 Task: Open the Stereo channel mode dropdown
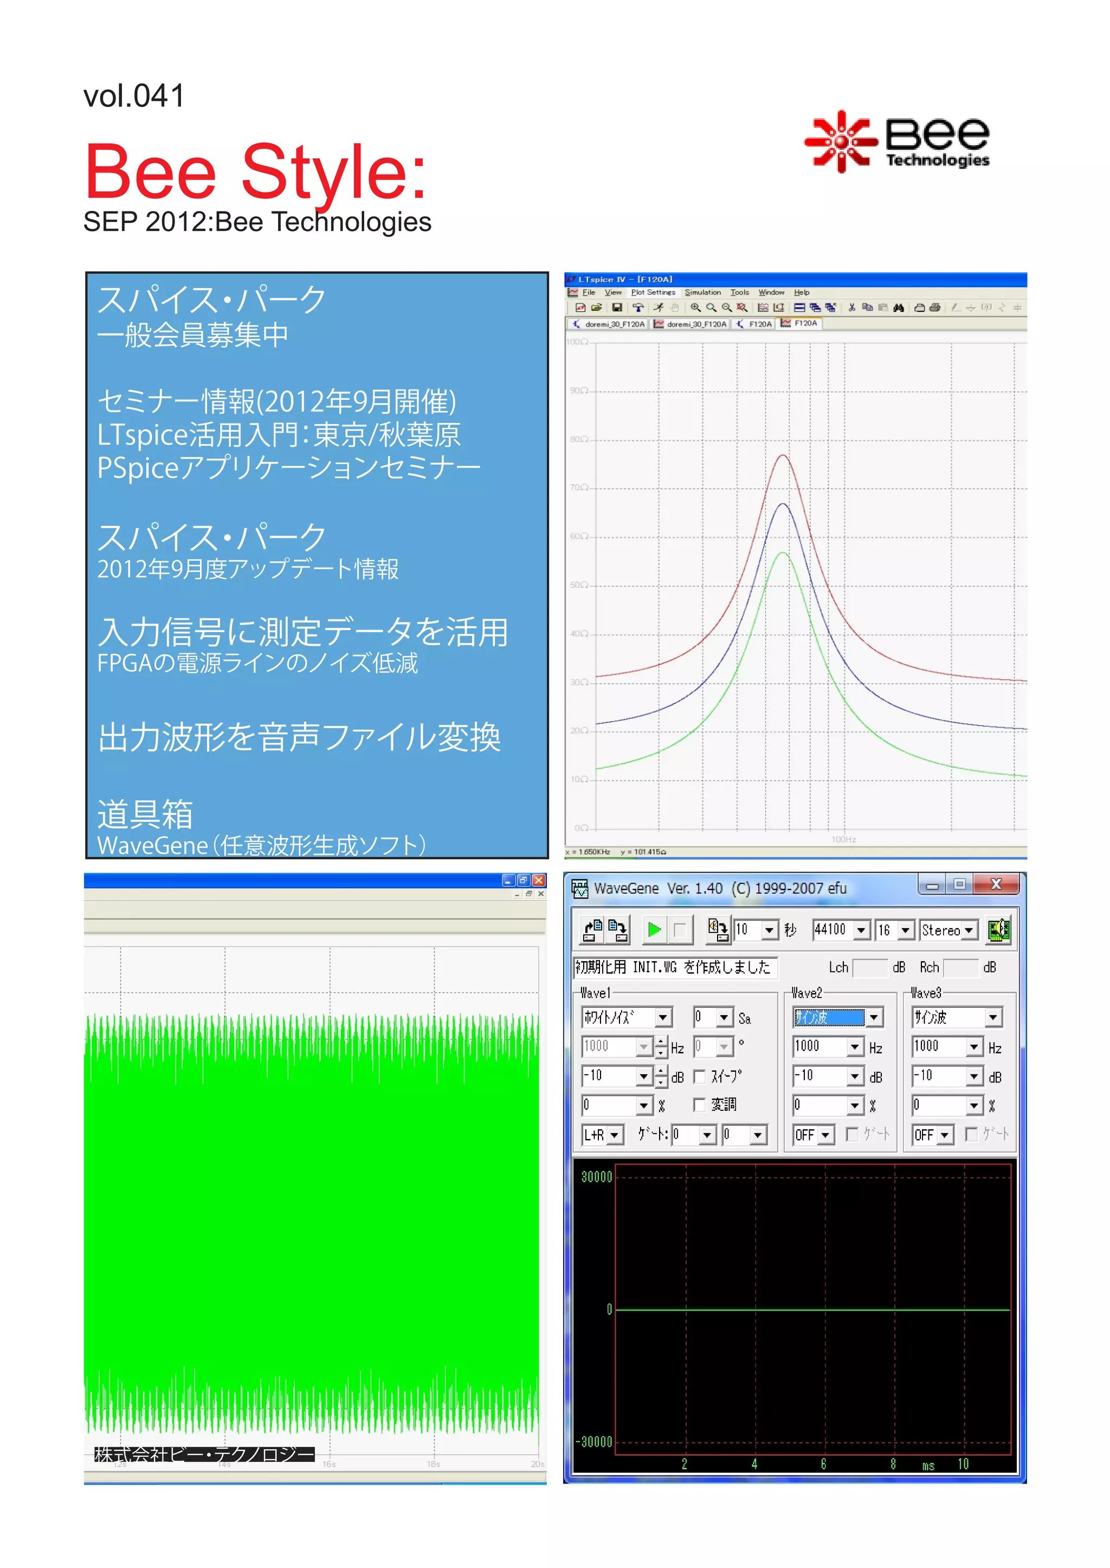[969, 930]
